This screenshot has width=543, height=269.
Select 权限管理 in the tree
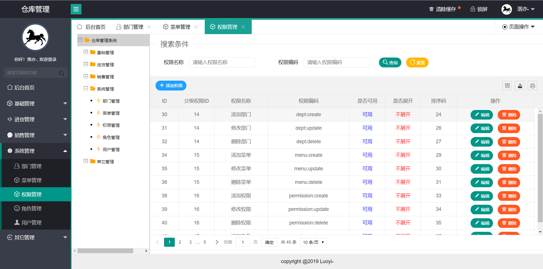click(x=111, y=125)
